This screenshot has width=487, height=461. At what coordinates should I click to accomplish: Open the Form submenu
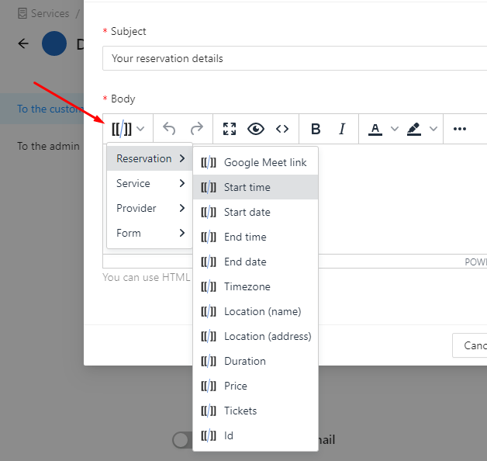[x=150, y=233]
